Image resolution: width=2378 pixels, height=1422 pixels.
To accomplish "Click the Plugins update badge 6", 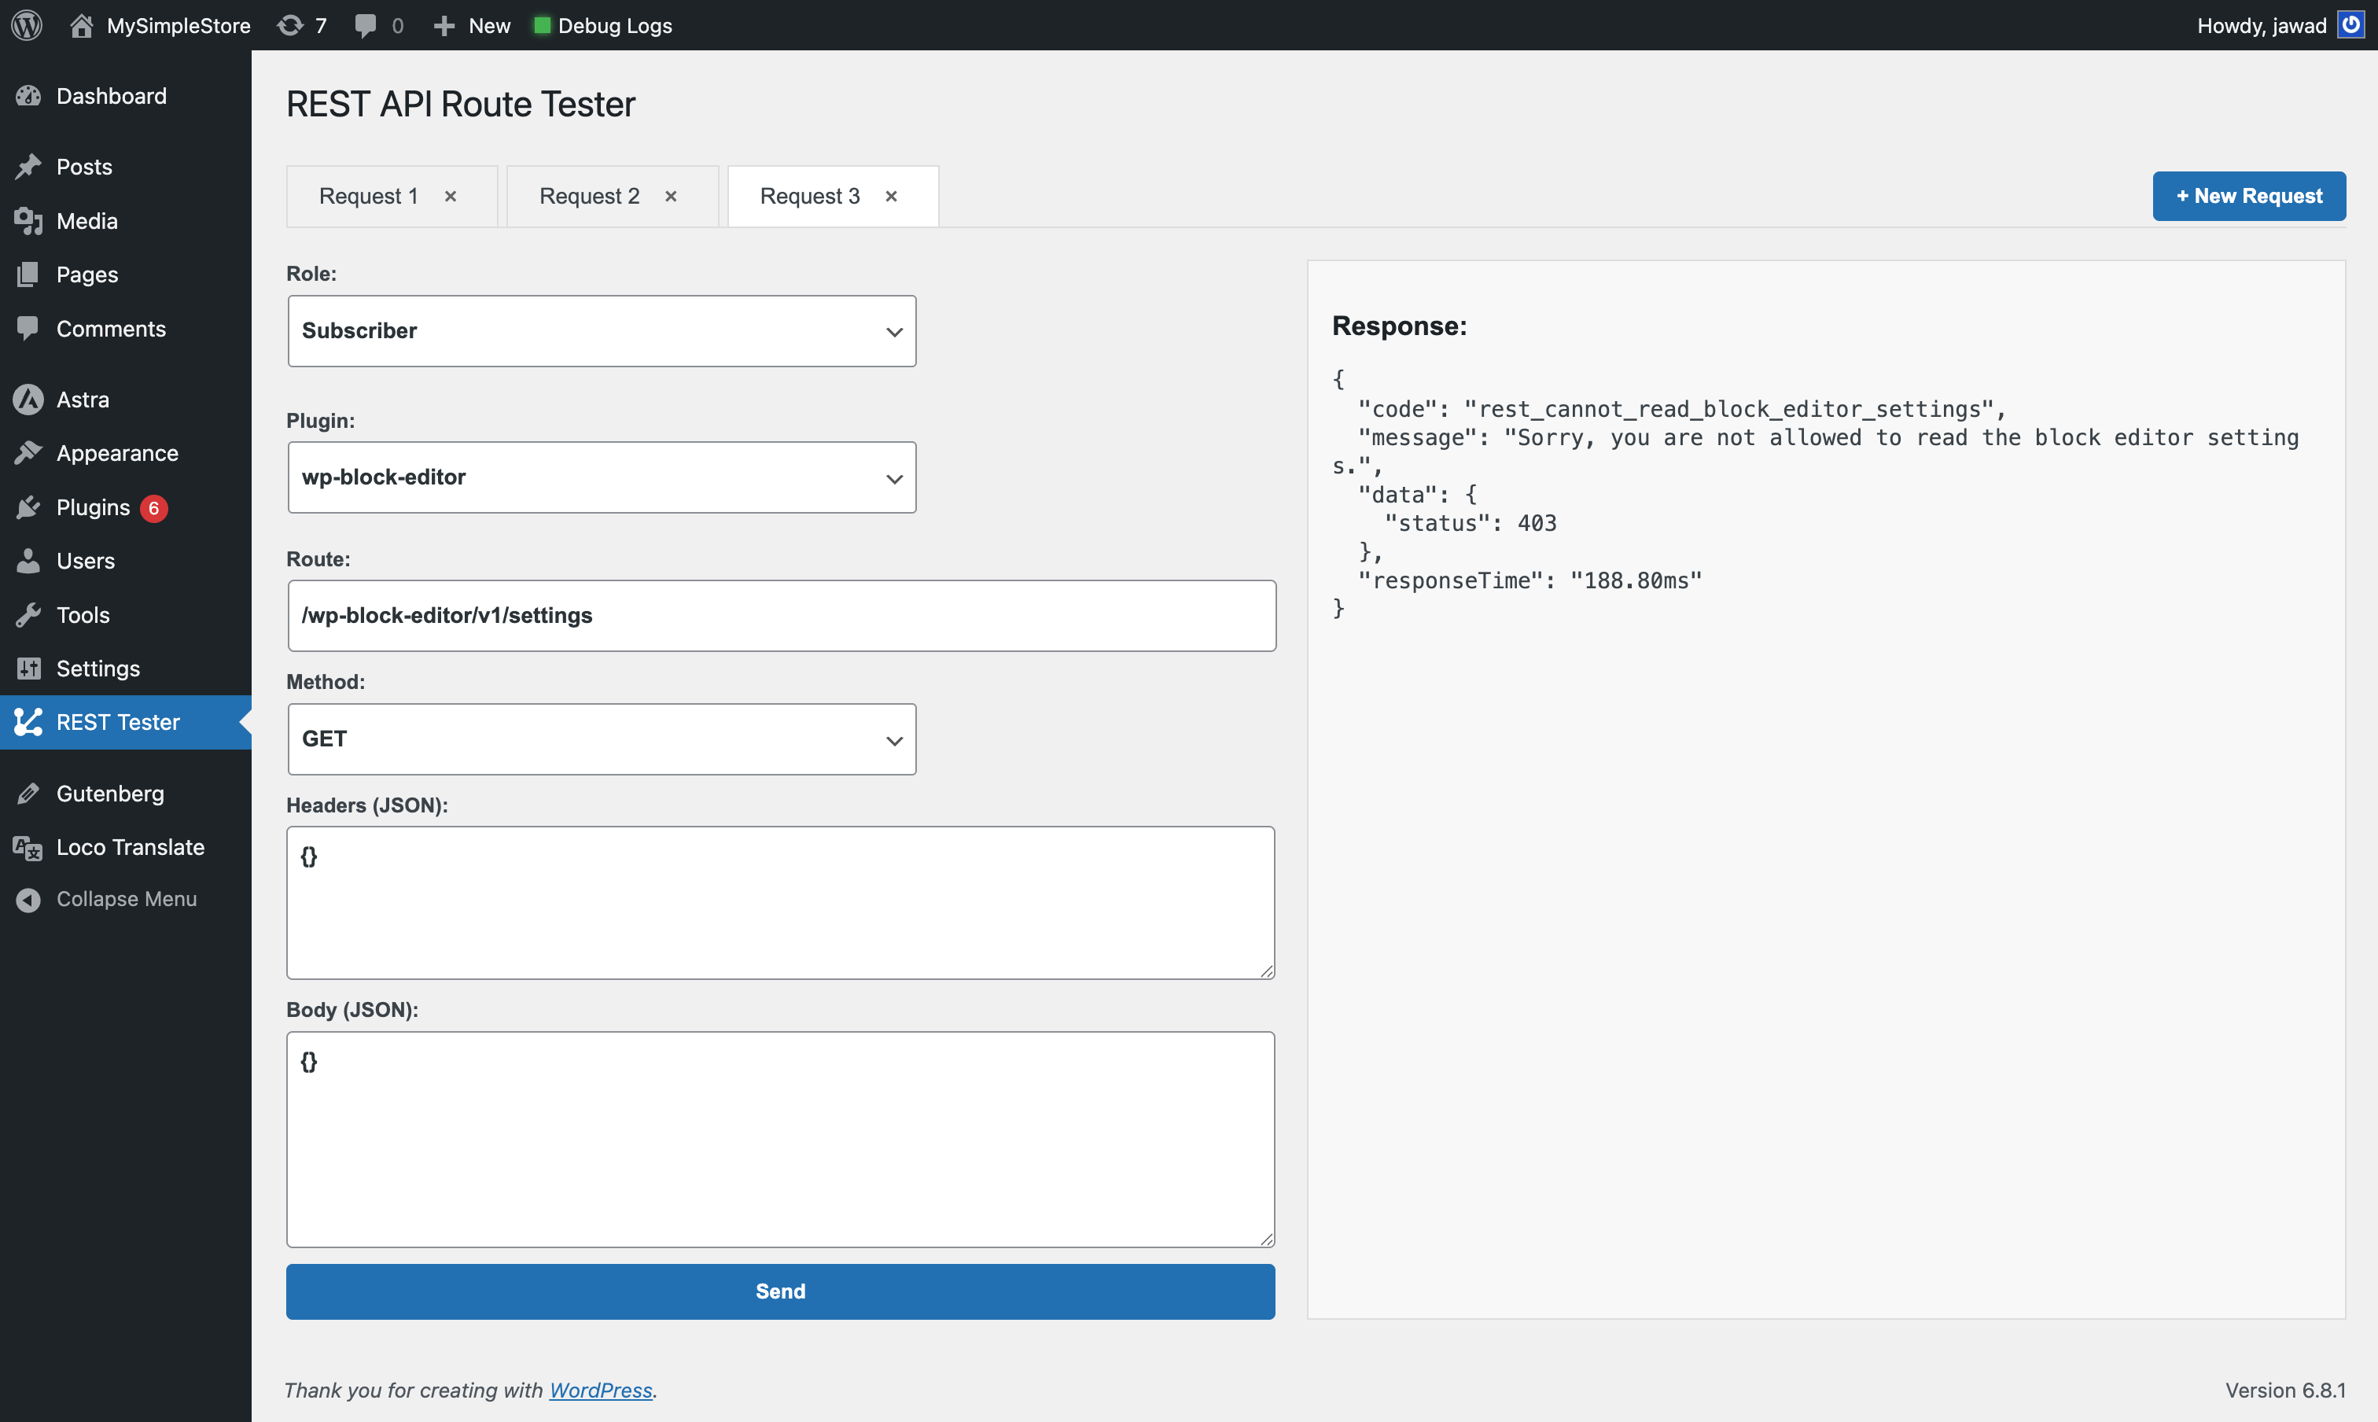I will pyautogui.click(x=153, y=509).
